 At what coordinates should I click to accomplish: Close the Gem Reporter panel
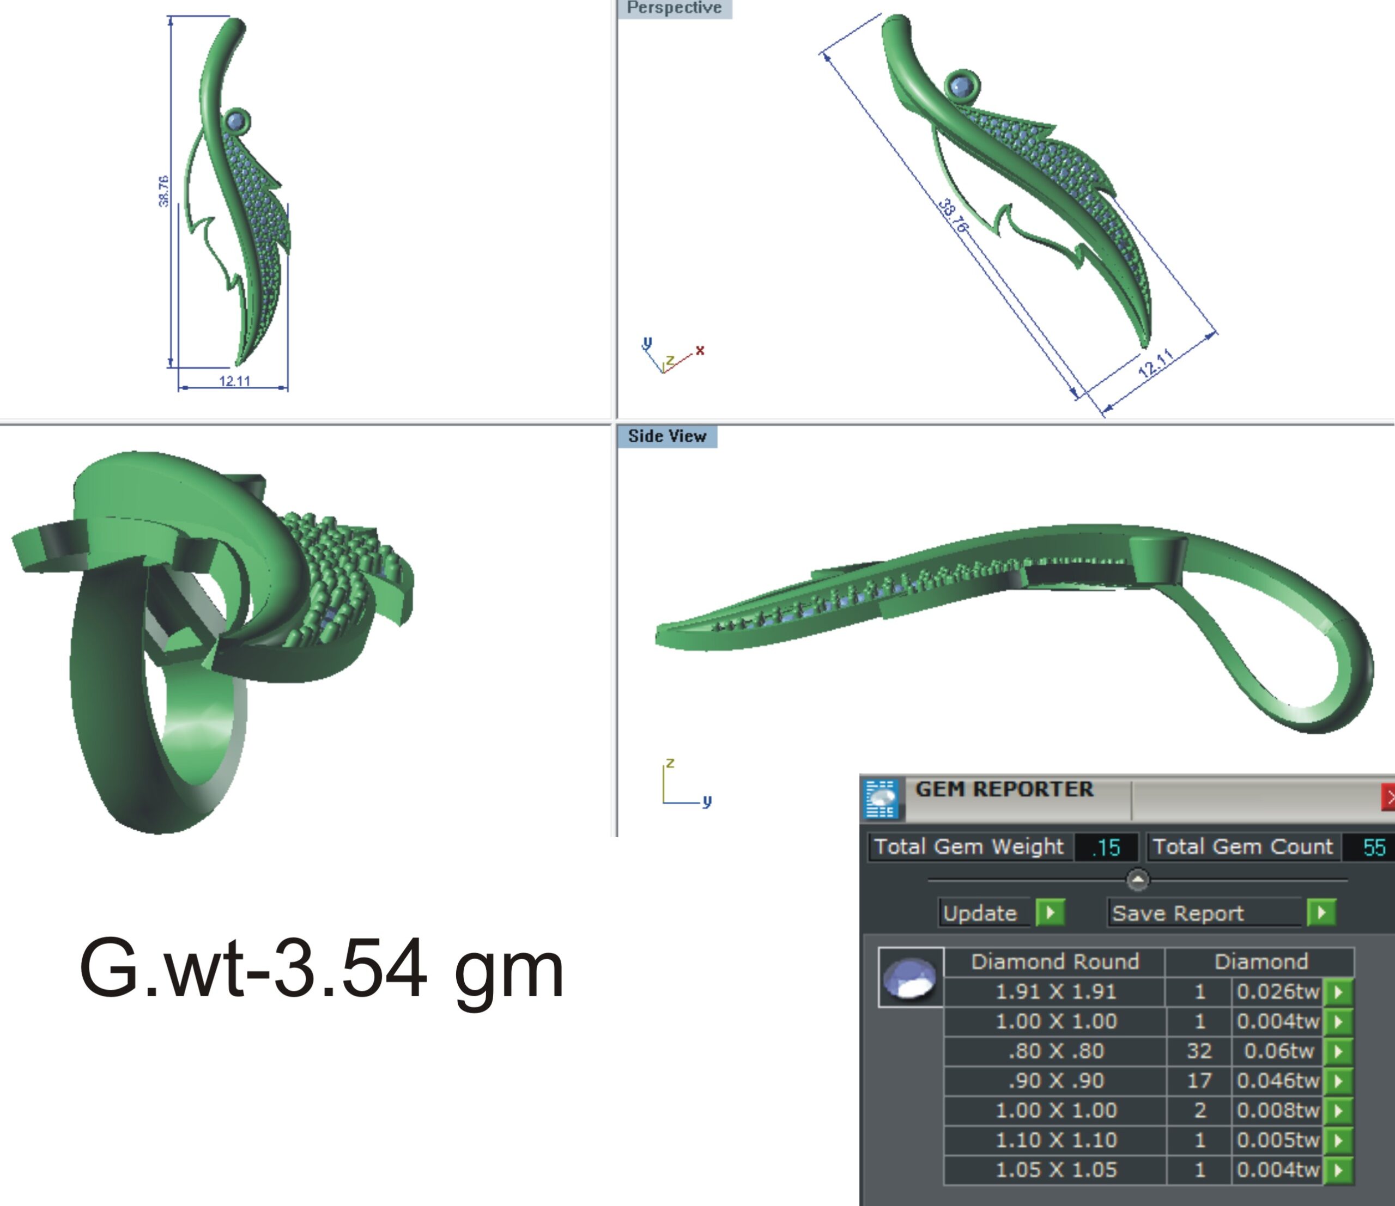coord(1388,797)
